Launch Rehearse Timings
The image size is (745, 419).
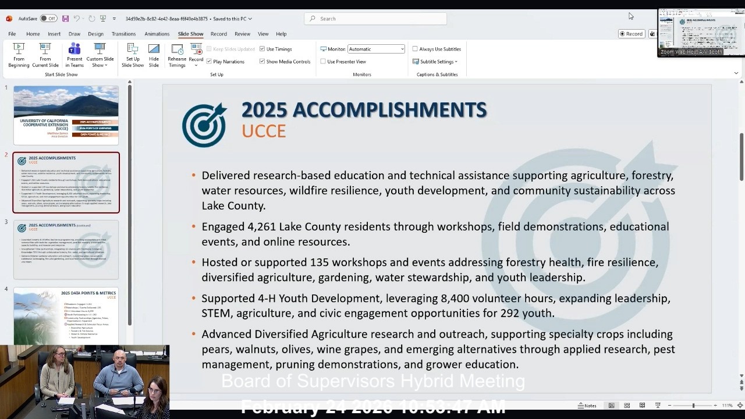pos(177,55)
